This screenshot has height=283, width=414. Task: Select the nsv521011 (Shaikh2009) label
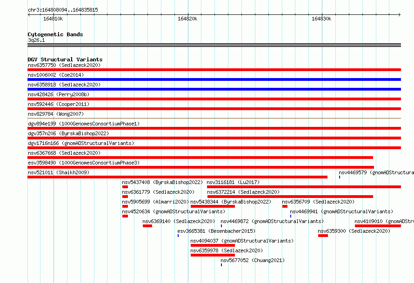[x=59, y=172]
